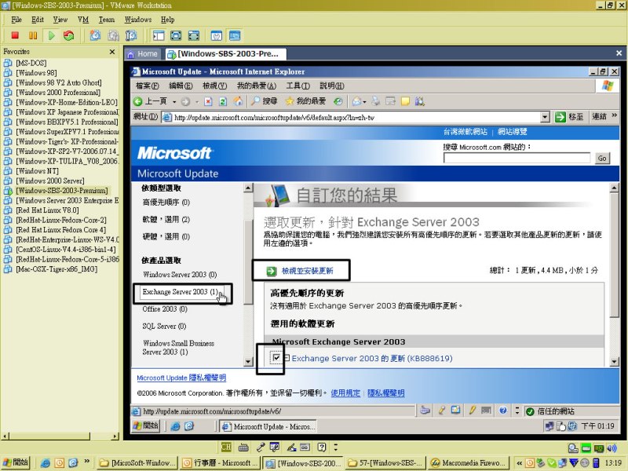Open the Exchange Server 2003 的更新 (KB888619) link
Viewport: 628px width, 471px height.
tap(372, 358)
